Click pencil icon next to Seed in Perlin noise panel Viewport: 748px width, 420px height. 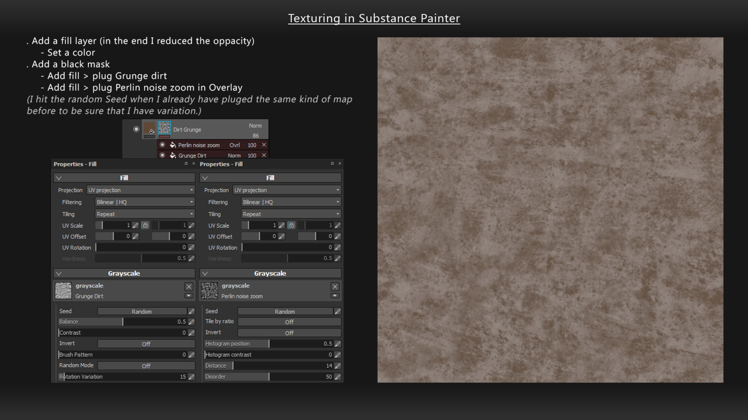338,311
